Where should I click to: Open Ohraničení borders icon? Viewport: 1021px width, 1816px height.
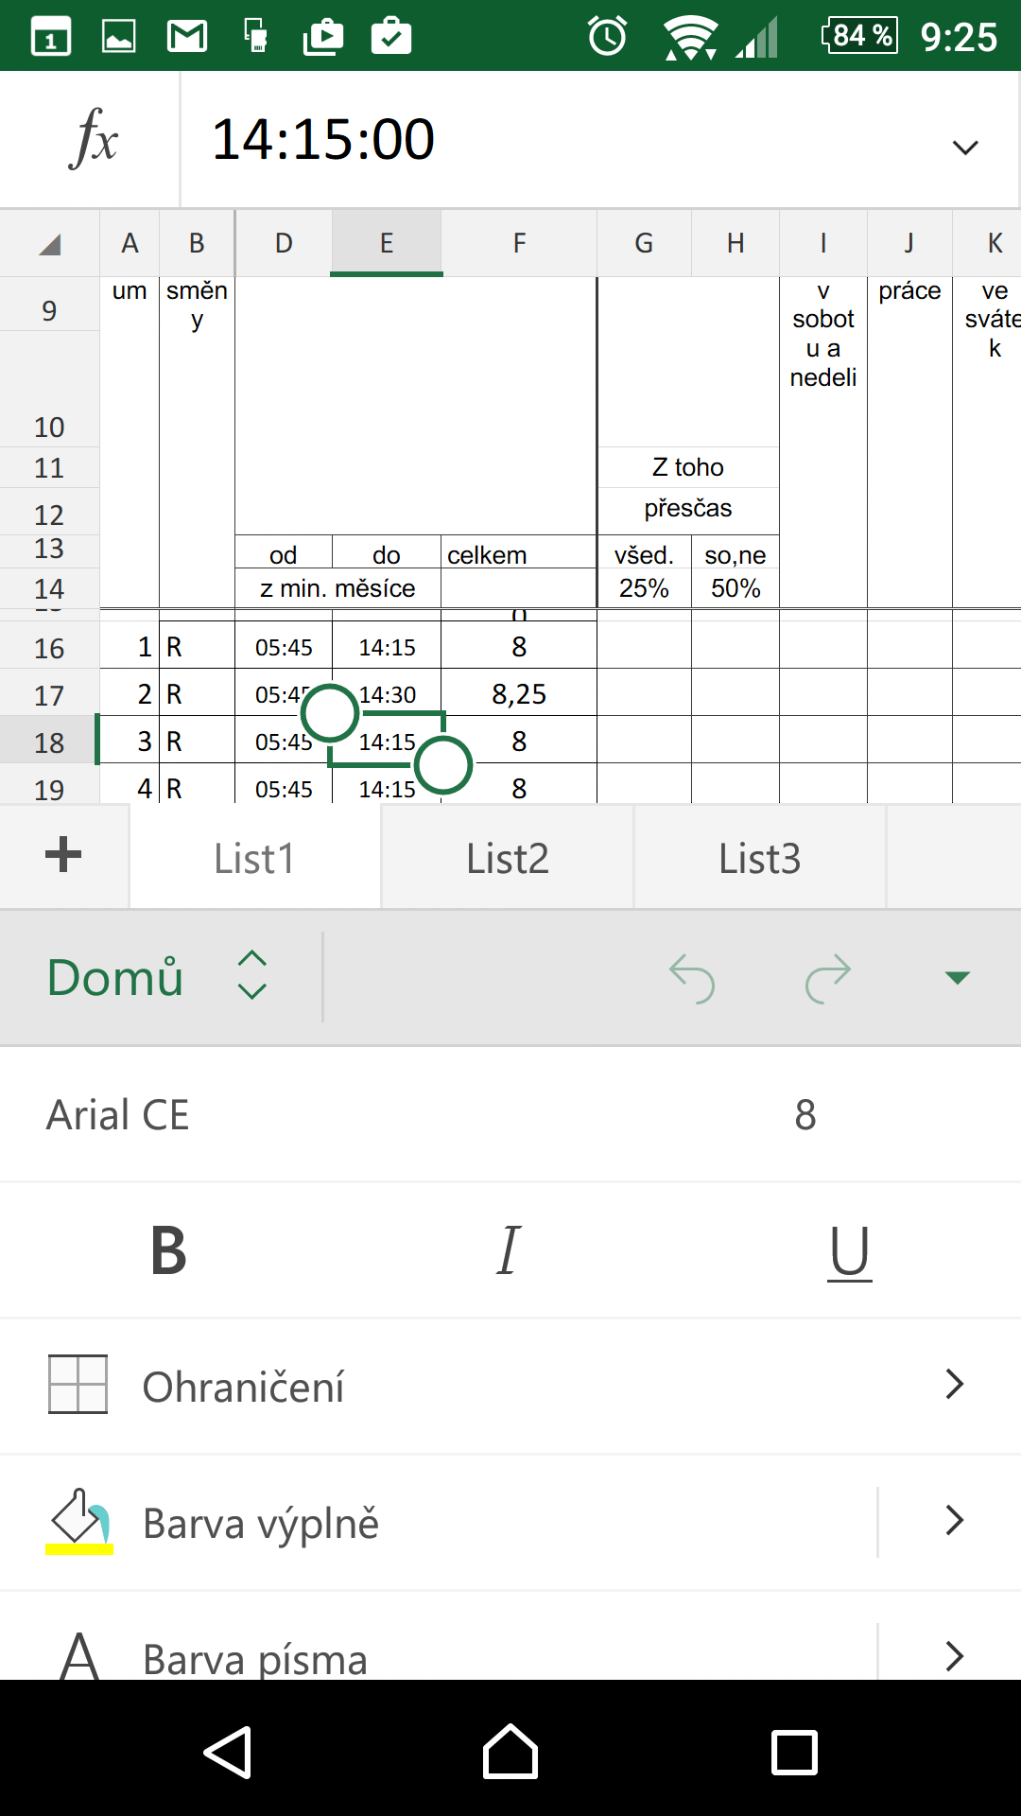78,1385
